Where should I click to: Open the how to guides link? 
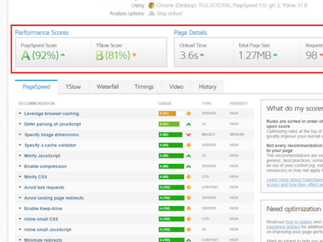[299, 222]
